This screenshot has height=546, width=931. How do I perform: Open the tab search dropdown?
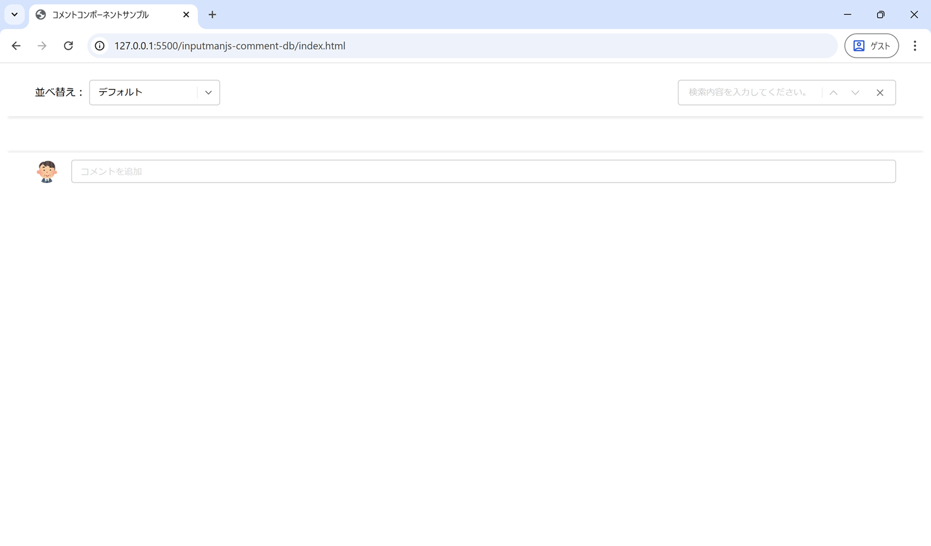click(x=14, y=14)
